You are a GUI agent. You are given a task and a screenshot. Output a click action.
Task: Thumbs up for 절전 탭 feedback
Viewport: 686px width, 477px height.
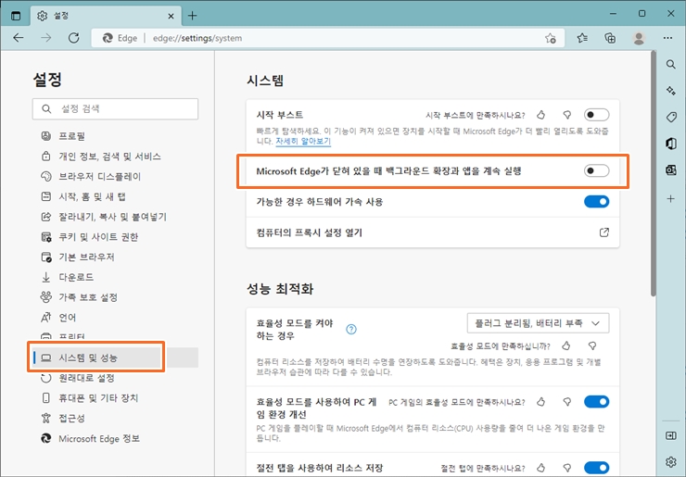[x=541, y=469]
